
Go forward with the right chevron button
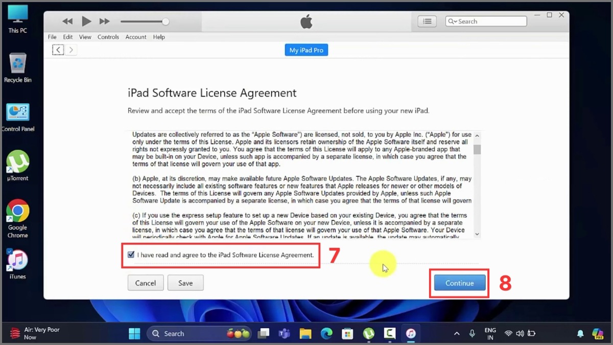click(x=71, y=50)
